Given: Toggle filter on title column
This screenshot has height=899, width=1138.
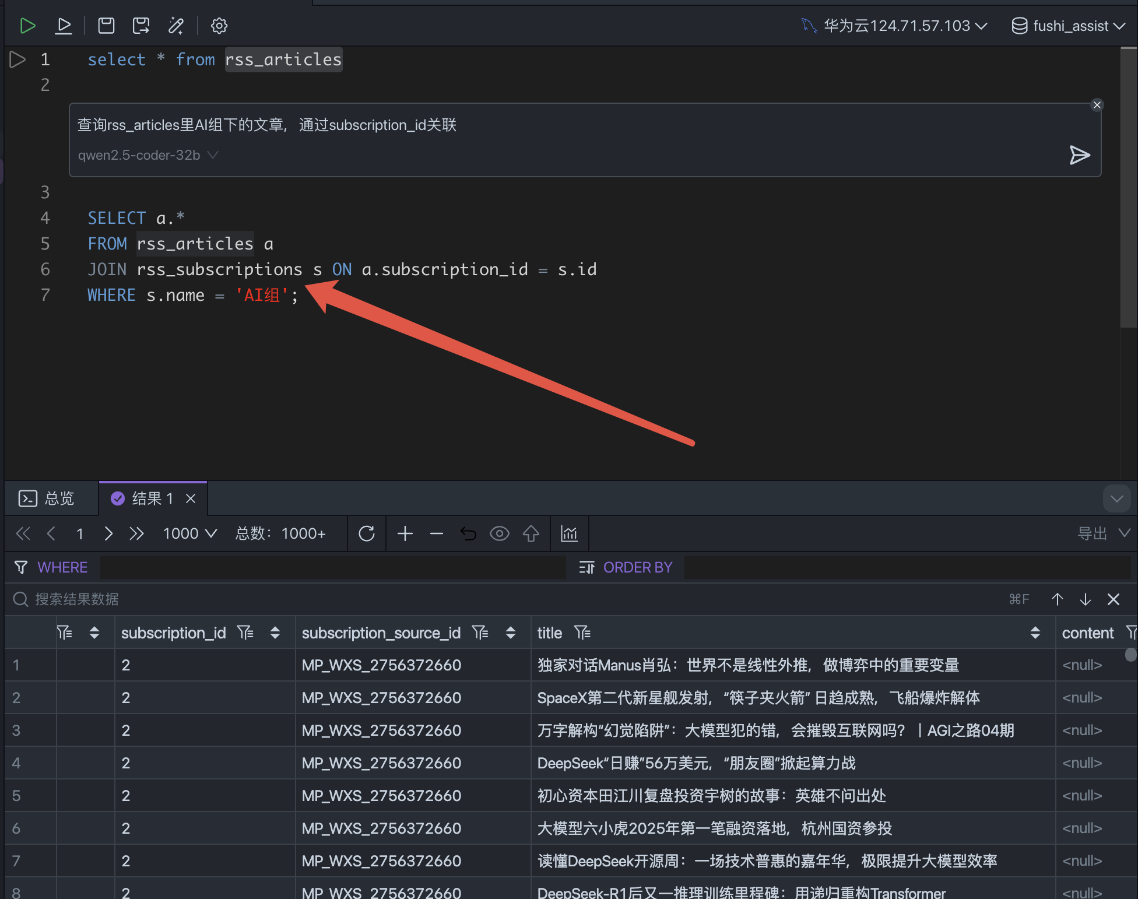Looking at the screenshot, I should click(582, 633).
